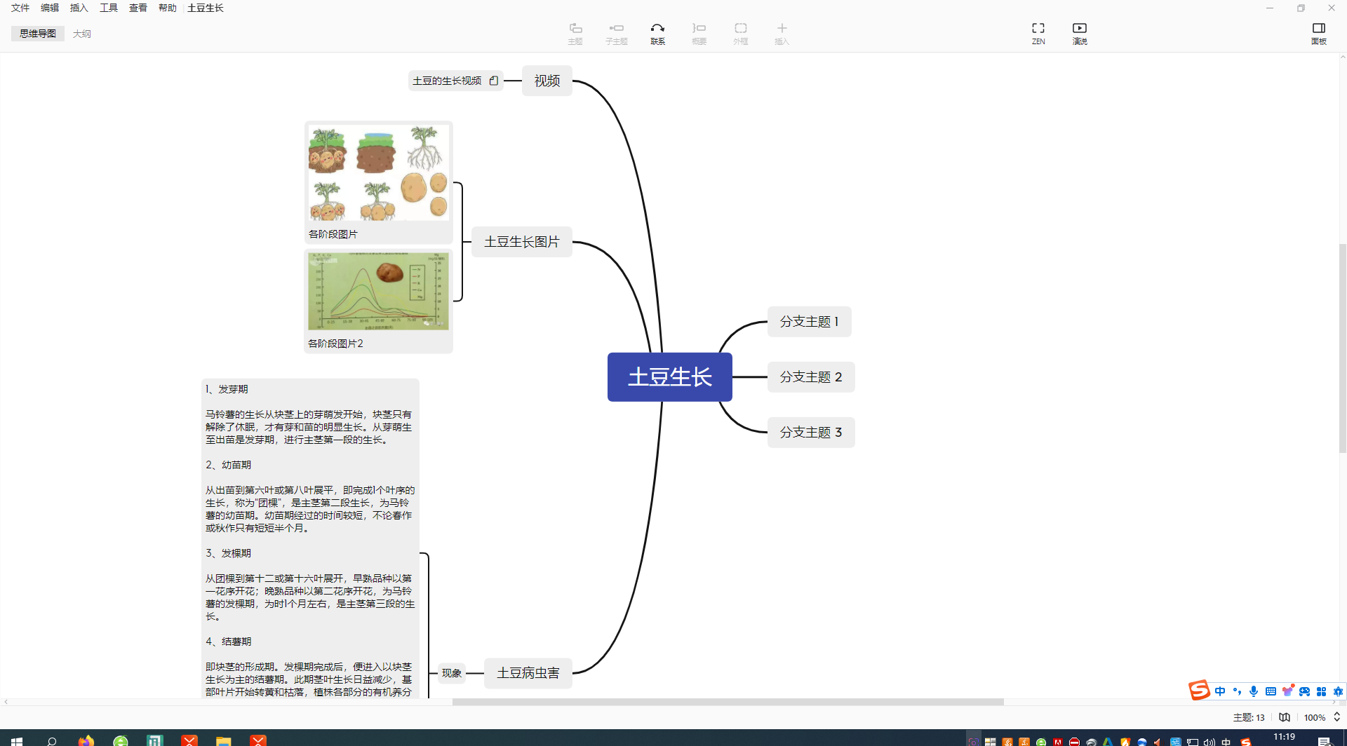Click the Sogou input S logo
Image resolution: width=1347 pixels, height=746 pixels.
pyautogui.click(x=1199, y=691)
